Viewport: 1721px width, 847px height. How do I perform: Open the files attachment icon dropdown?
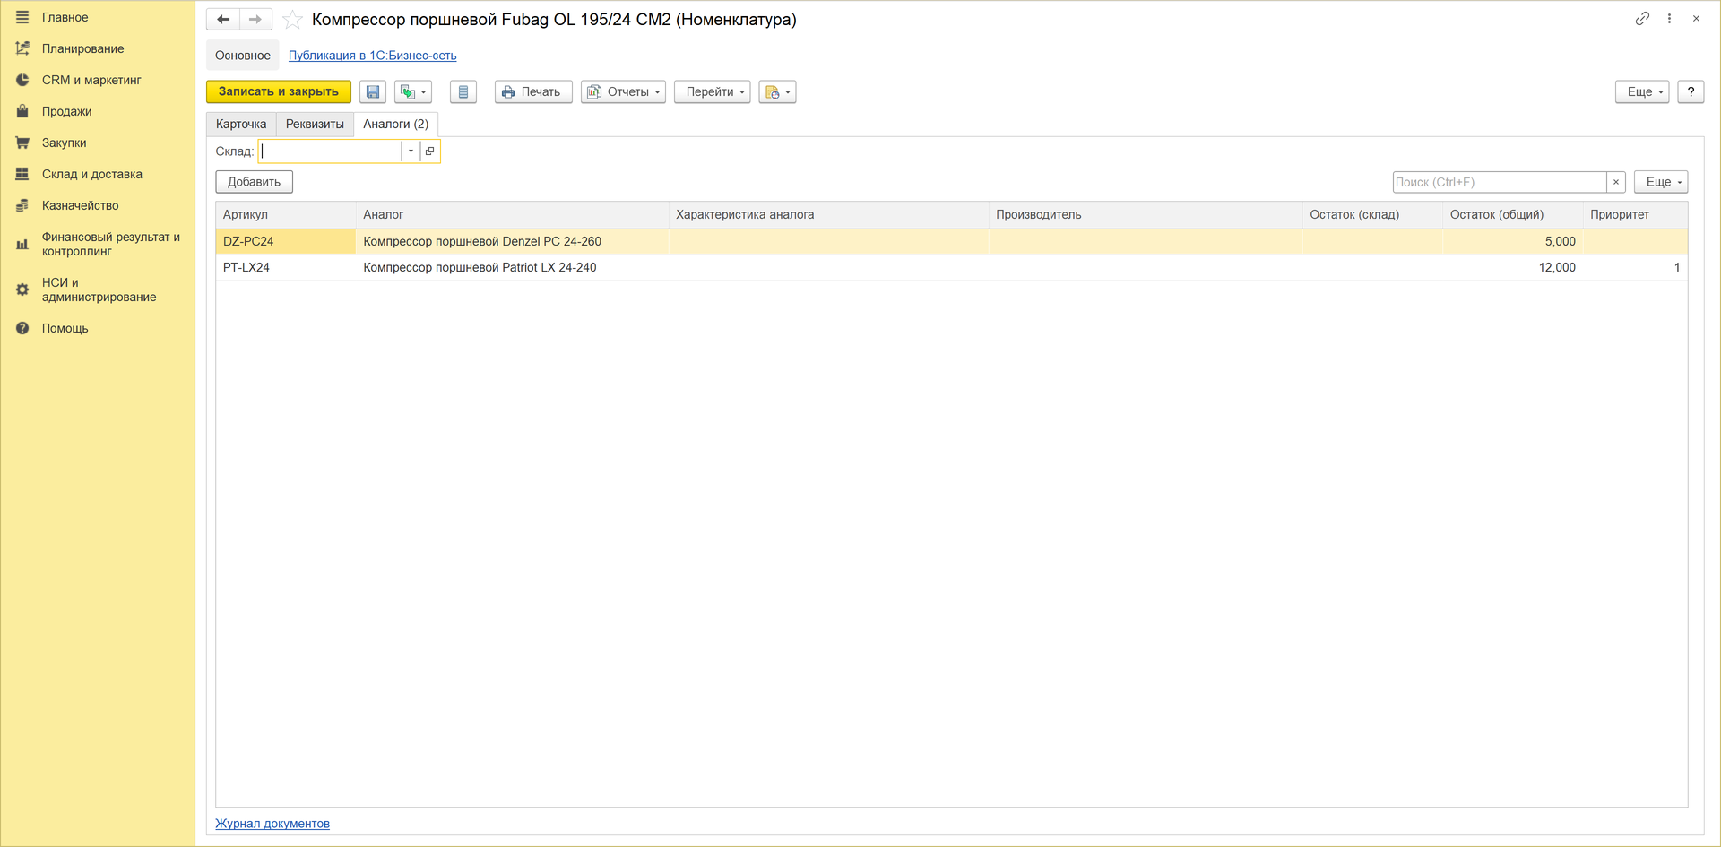click(x=777, y=92)
